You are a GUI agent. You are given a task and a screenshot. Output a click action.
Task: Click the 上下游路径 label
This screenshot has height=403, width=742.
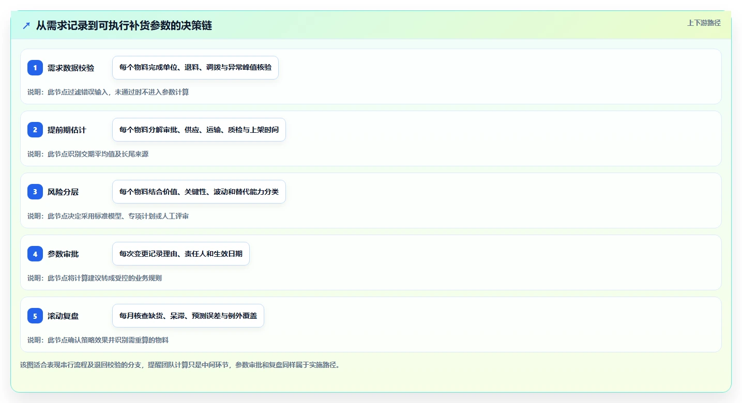tap(704, 23)
